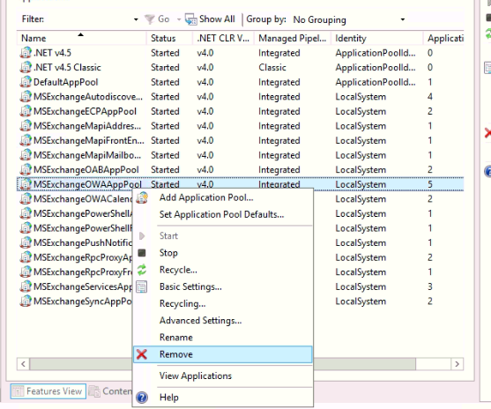Click the Go filter button

[157, 19]
